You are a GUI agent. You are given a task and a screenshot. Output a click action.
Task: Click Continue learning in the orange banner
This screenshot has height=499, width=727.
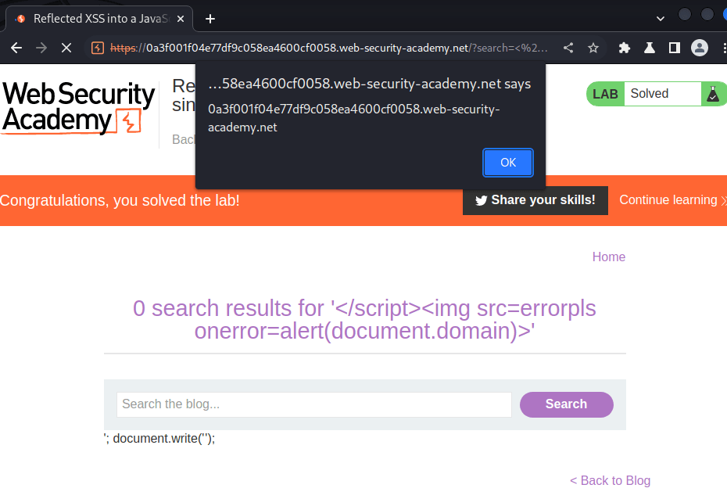tap(668, 200)
